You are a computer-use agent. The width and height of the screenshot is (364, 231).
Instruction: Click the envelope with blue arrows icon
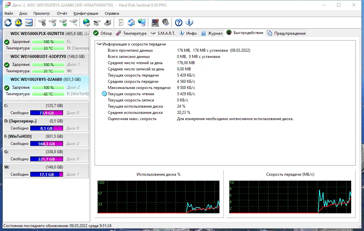131,23
